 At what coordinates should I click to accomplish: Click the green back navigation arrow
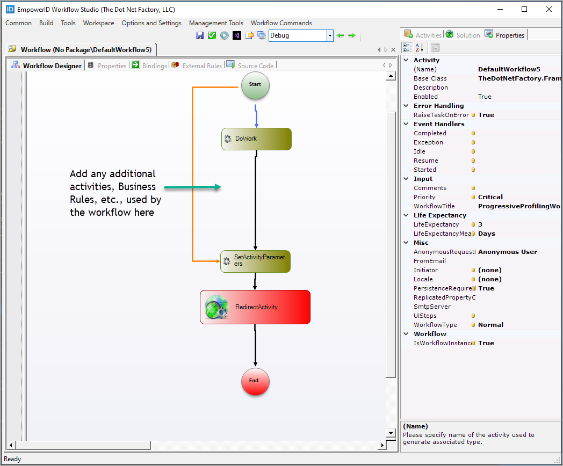340,35
